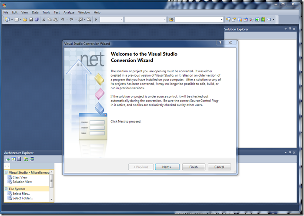Open the Test menu
This screenshot has height=216, width=304.
pyautogui.click(x=57, y=12)
